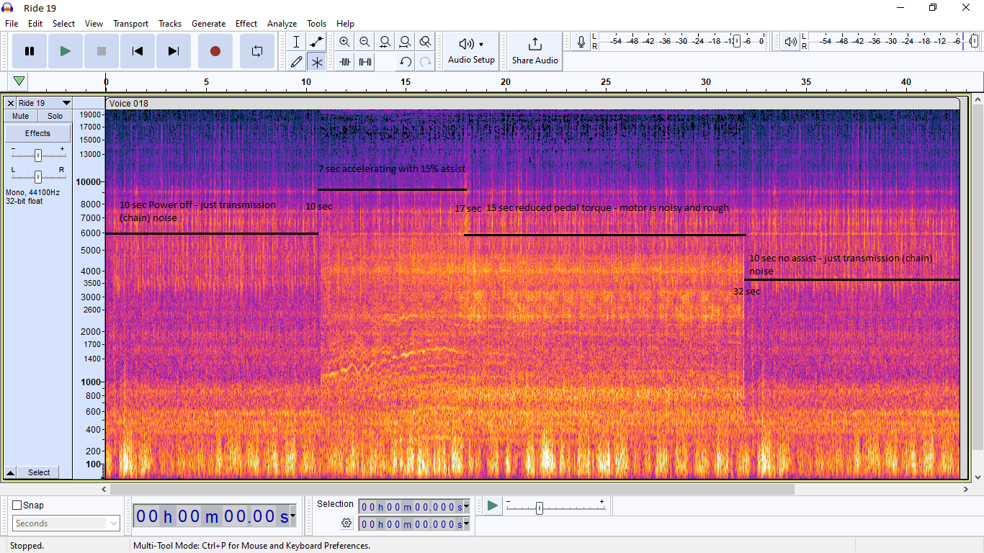Viewport: 984px width, 553px height.
Task: Select the Draw pencil tool
Action: click(296, 62)
